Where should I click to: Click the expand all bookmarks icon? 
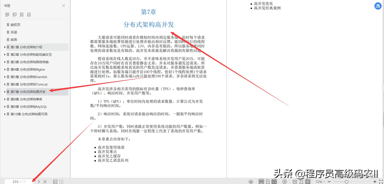(7, 15)
